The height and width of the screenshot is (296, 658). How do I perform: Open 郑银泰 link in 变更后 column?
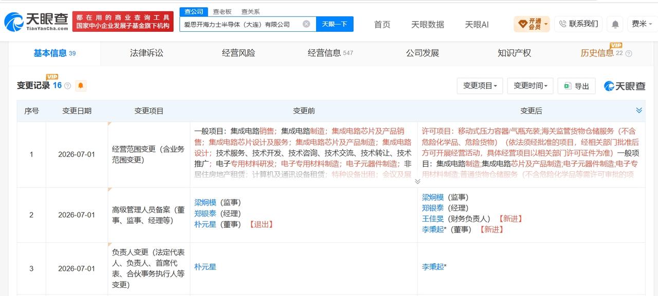(x=433, y=208)
